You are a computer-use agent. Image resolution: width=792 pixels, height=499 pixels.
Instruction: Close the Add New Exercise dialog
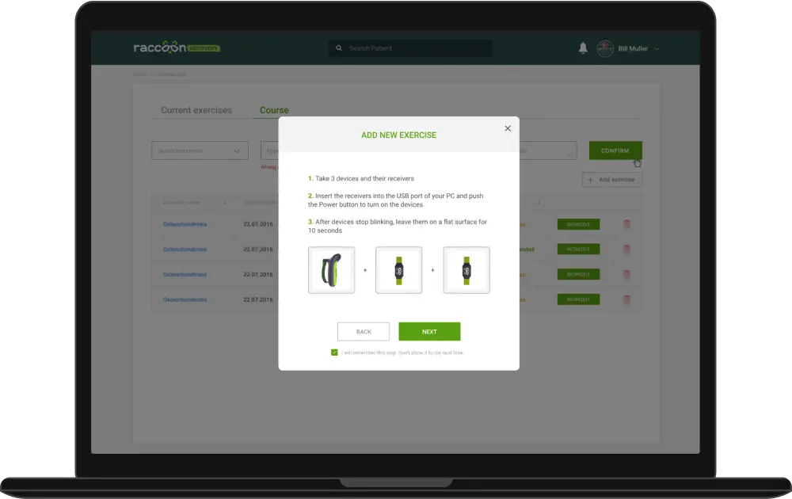(508, 128)
